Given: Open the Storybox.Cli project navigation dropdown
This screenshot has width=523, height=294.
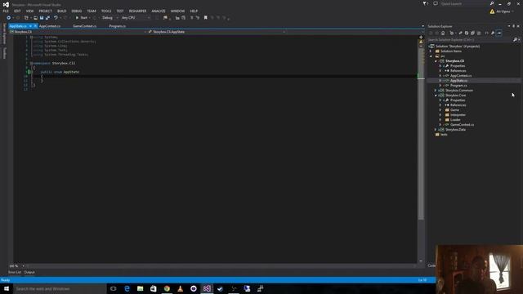Looking at the screenshot, I should pyautogui.click(x=78, y=32).
